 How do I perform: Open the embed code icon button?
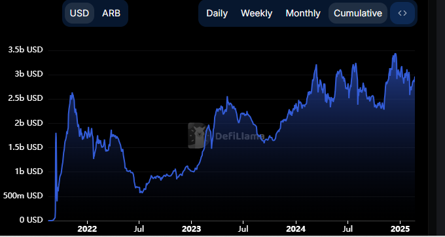click(x=402, y=13)
